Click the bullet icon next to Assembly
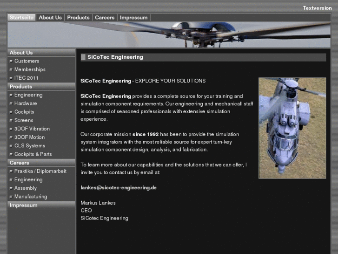This screenshot has height=254, width=338. pos(11,188)
